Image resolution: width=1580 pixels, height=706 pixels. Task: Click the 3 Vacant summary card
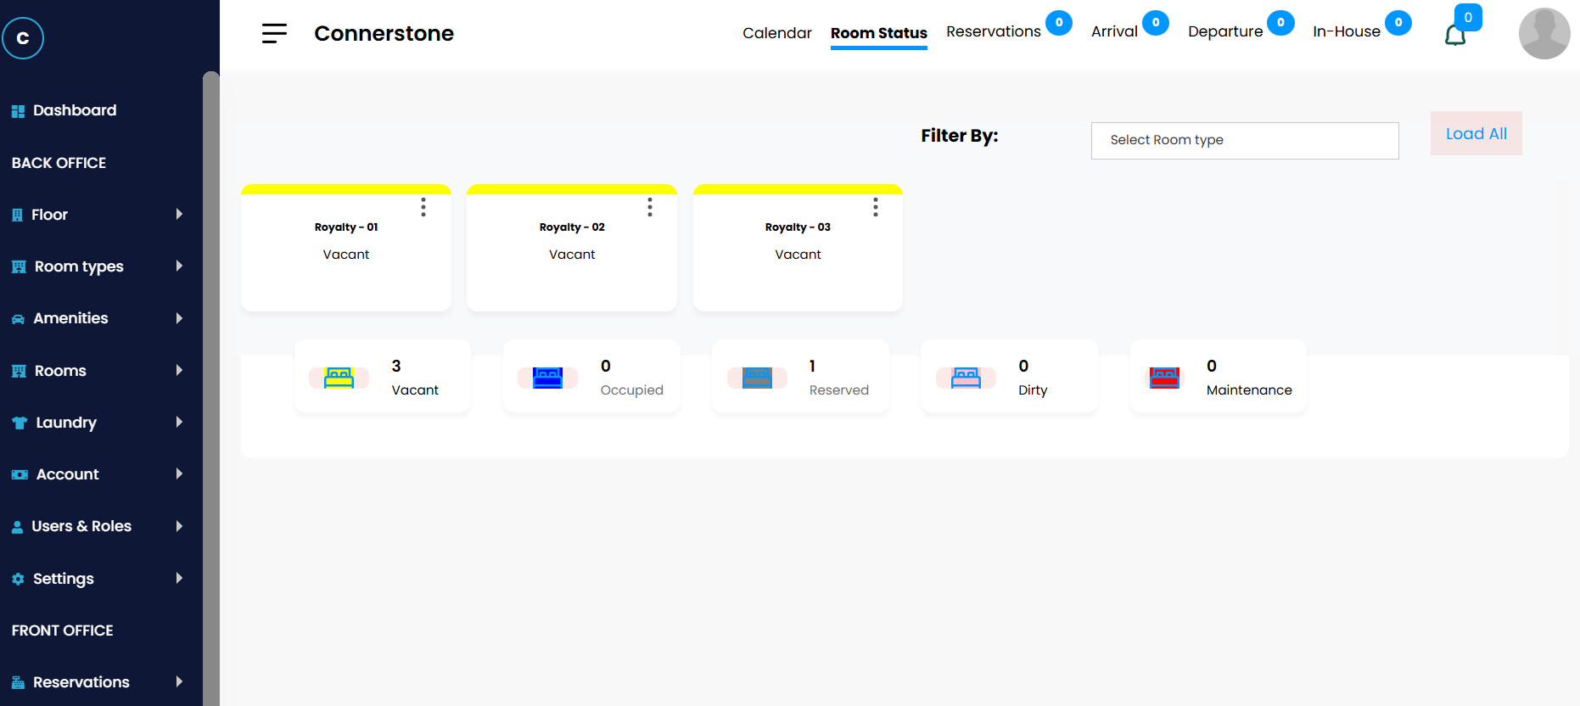coord(383,377)
